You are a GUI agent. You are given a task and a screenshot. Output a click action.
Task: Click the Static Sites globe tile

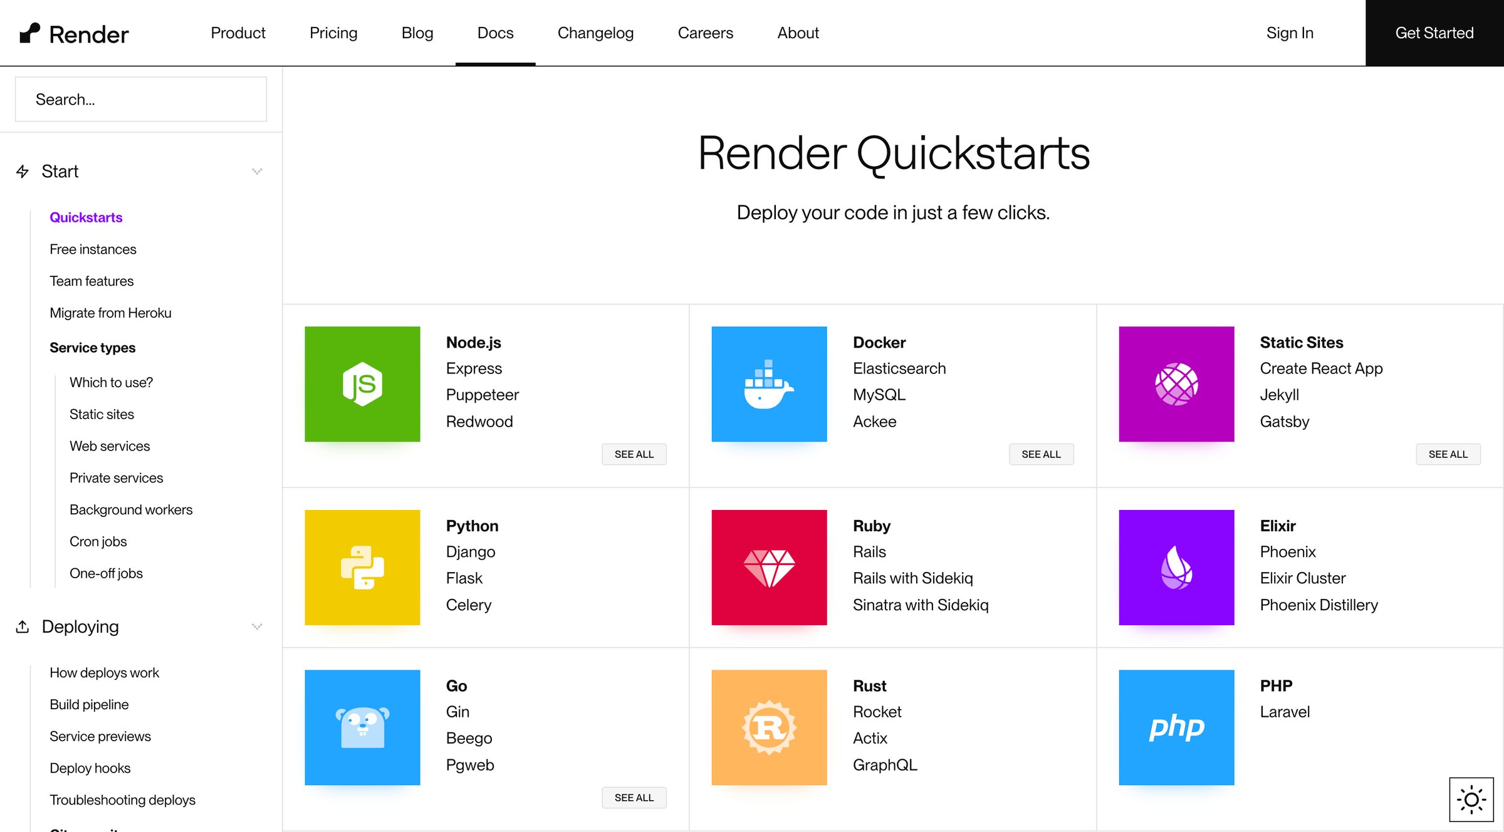[1176, 384]
